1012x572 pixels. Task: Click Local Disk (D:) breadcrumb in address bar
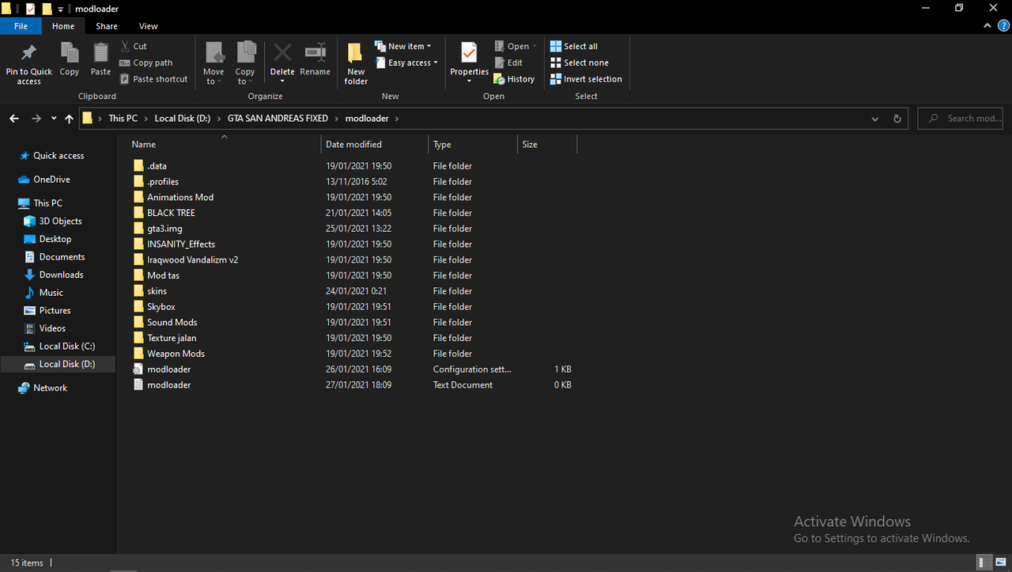click(183, 119)
